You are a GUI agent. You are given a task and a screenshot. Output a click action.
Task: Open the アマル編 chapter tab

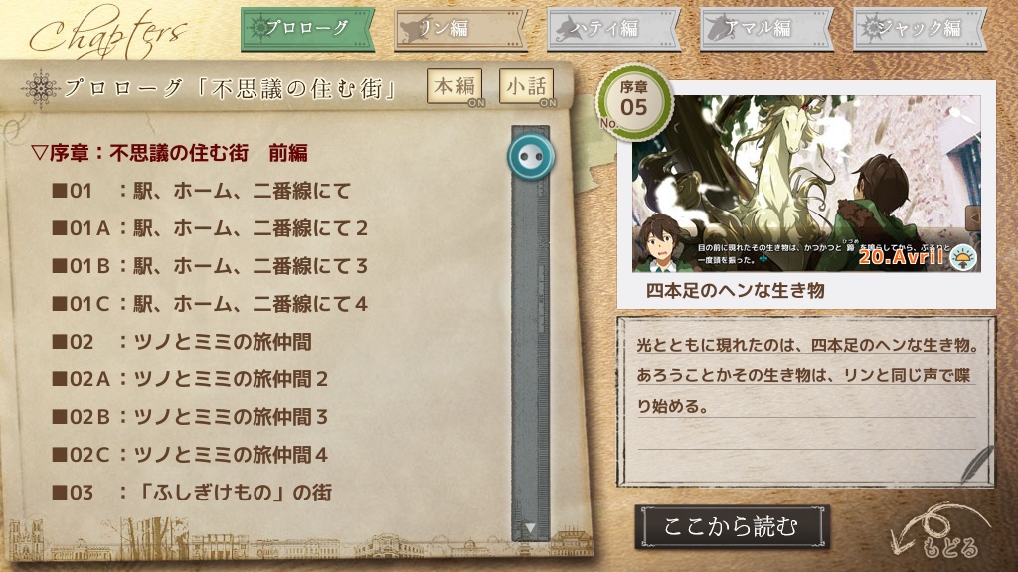pos(766,29)
